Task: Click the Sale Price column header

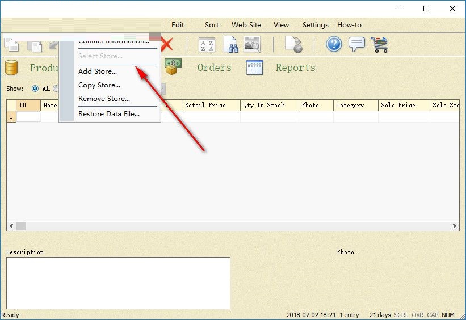Action: pos(404,105)
